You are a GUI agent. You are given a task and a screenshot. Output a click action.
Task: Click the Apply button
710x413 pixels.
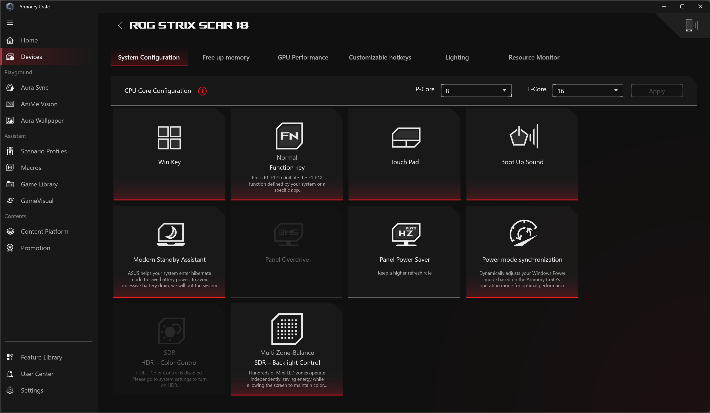point(657,91)
